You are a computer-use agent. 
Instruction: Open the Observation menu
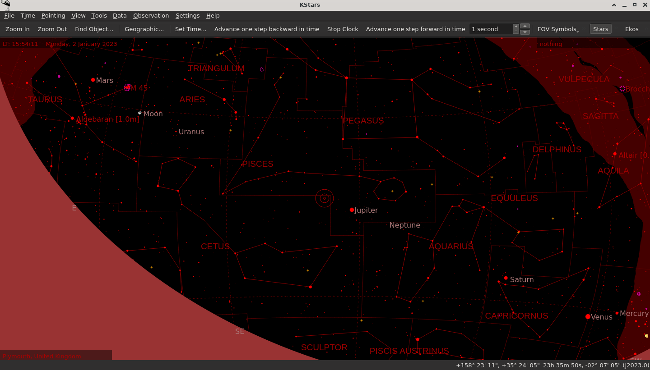[x=151, y=15]
